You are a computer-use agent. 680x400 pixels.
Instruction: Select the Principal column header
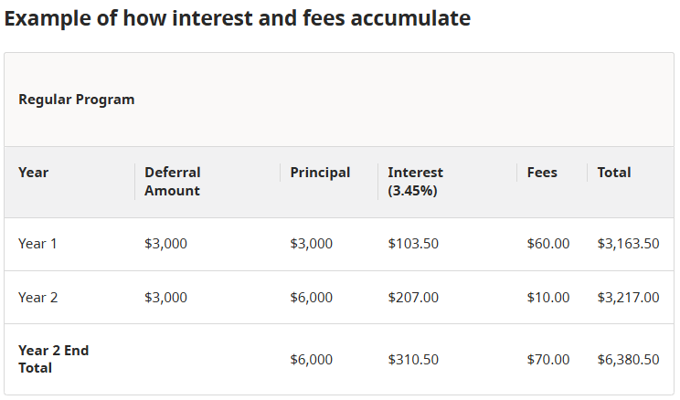pyautogui.click(x=320, y=173)
